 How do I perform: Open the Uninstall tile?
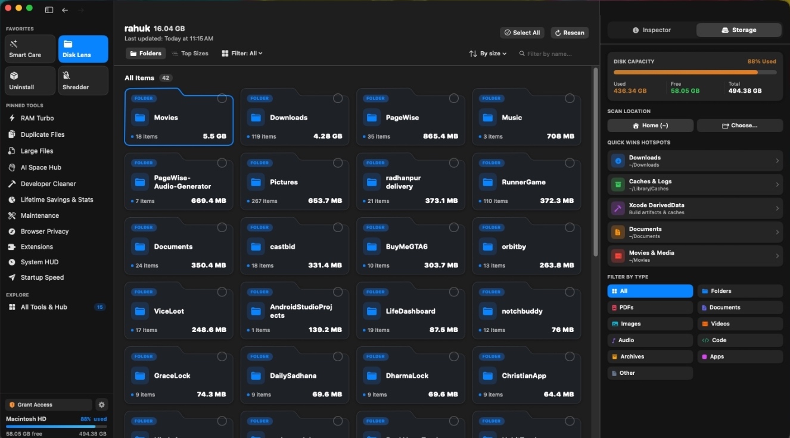(30, 81)
